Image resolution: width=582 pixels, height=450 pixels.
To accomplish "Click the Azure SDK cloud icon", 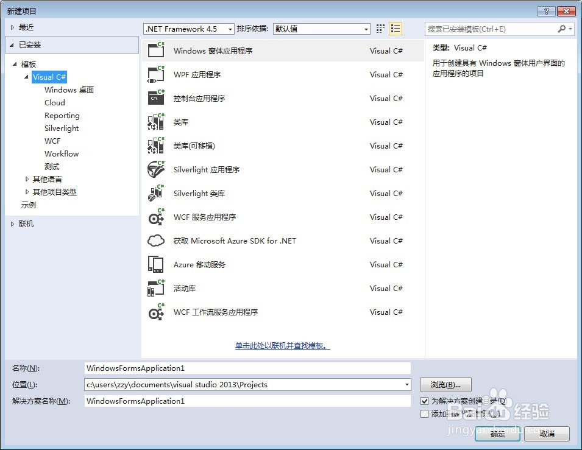I will click(x=156, y=241).
